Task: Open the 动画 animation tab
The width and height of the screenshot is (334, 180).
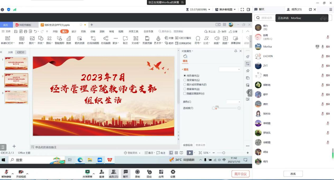Action: click(93, 32)
